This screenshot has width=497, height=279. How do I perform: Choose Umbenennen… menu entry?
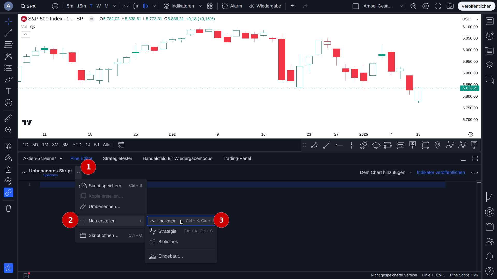coord(111,206)
